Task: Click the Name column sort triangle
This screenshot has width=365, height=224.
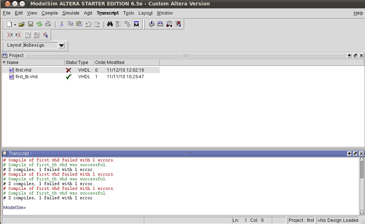Action: tap(4, 63)
